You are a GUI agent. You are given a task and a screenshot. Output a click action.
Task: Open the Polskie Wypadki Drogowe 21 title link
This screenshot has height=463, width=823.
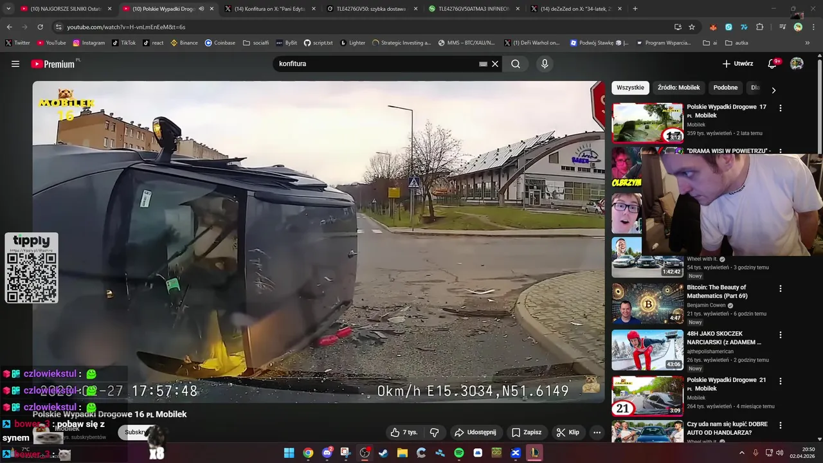(x=727, y=384)
